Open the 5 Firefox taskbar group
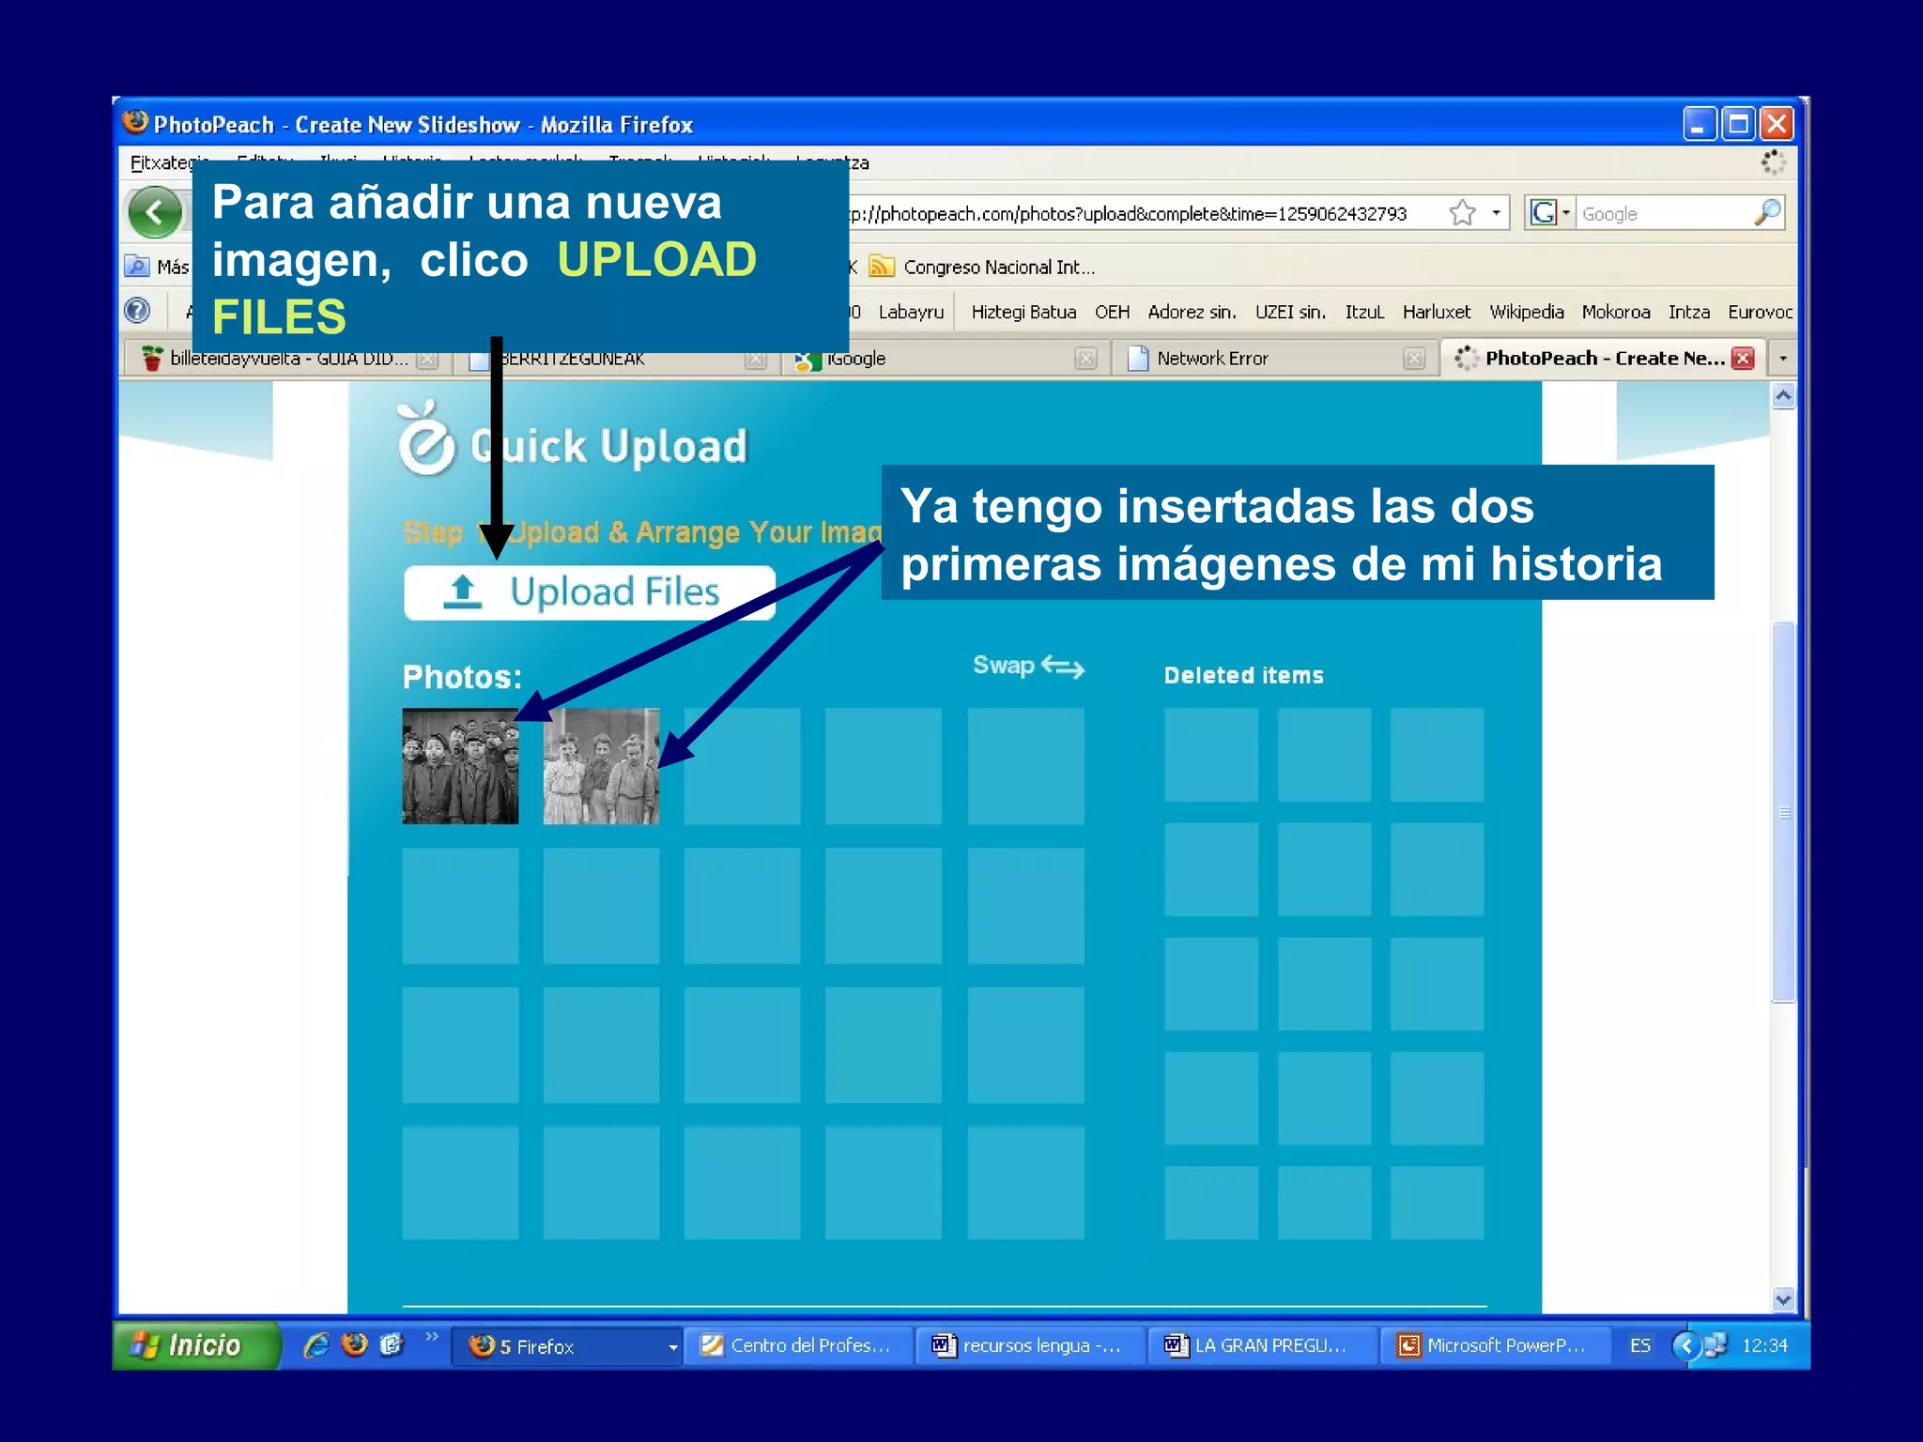The image size is (1923, 1442). point(567,1346)
